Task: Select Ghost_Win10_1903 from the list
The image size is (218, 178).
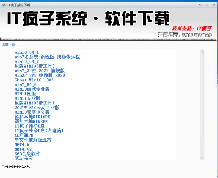Action: 34,80
